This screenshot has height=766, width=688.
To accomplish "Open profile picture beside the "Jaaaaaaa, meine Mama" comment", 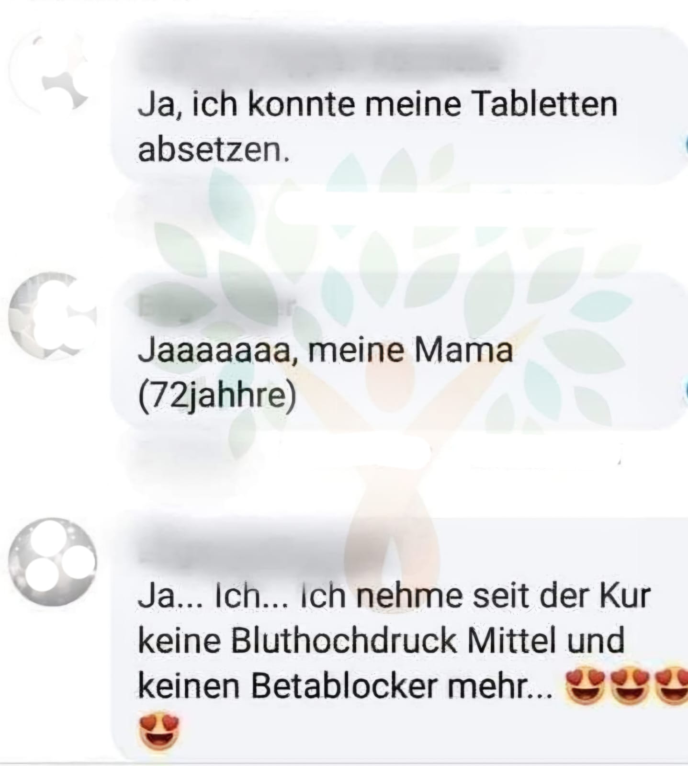I will click(x=52, y=316).
